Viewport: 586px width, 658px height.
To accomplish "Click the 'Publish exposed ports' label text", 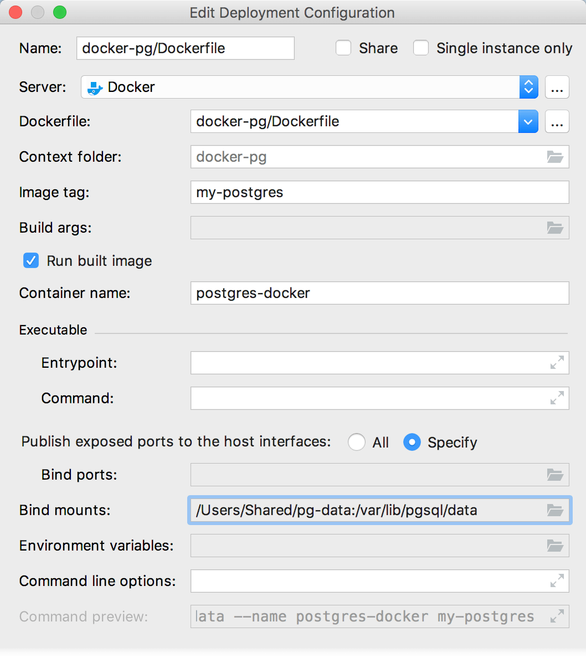I will pyautogui.click(x=176, y=442).
